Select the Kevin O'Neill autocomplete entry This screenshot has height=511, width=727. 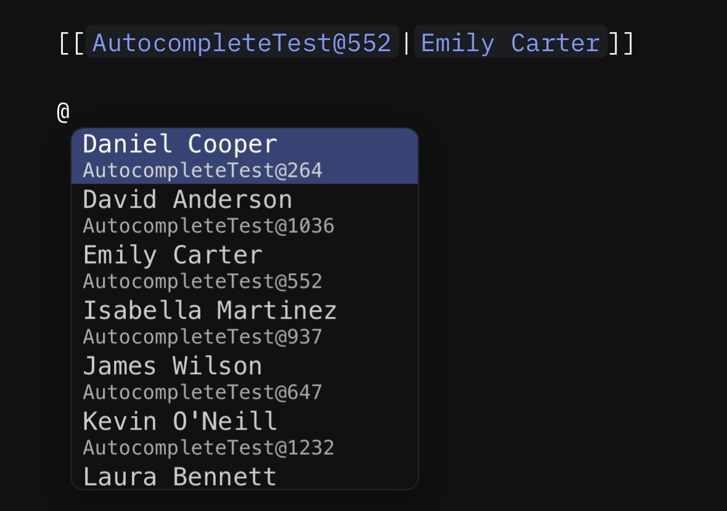tap(180, 422)
